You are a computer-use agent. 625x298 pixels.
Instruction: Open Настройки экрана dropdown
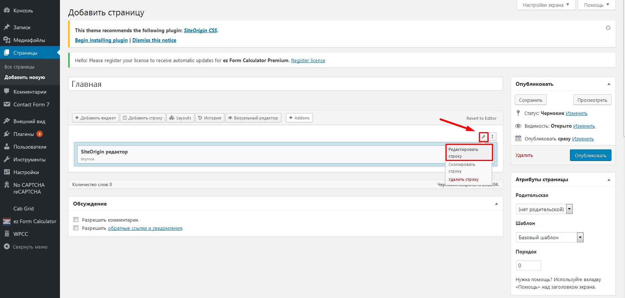[546, 5]
